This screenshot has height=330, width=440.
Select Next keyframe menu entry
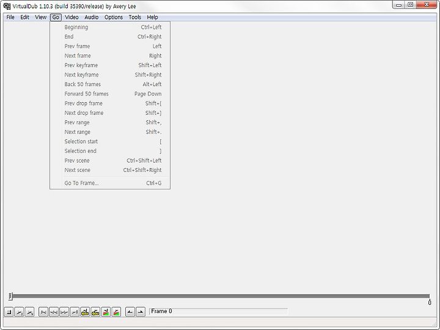pyautogui.click(x=110, y=75)
